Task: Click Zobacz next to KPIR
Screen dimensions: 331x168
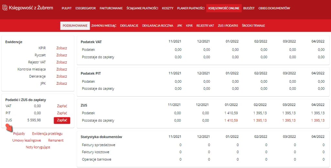Action: click(61, 48)
